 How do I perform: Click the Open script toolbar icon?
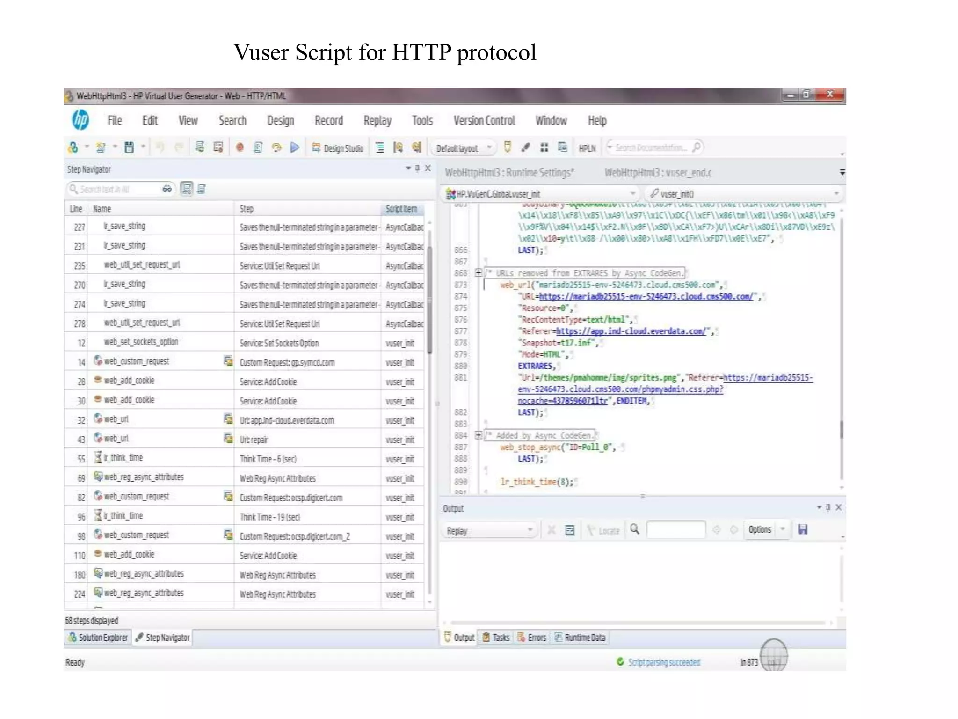click(x=101, y=148)
